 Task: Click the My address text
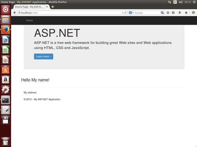[x=30, y=92]
